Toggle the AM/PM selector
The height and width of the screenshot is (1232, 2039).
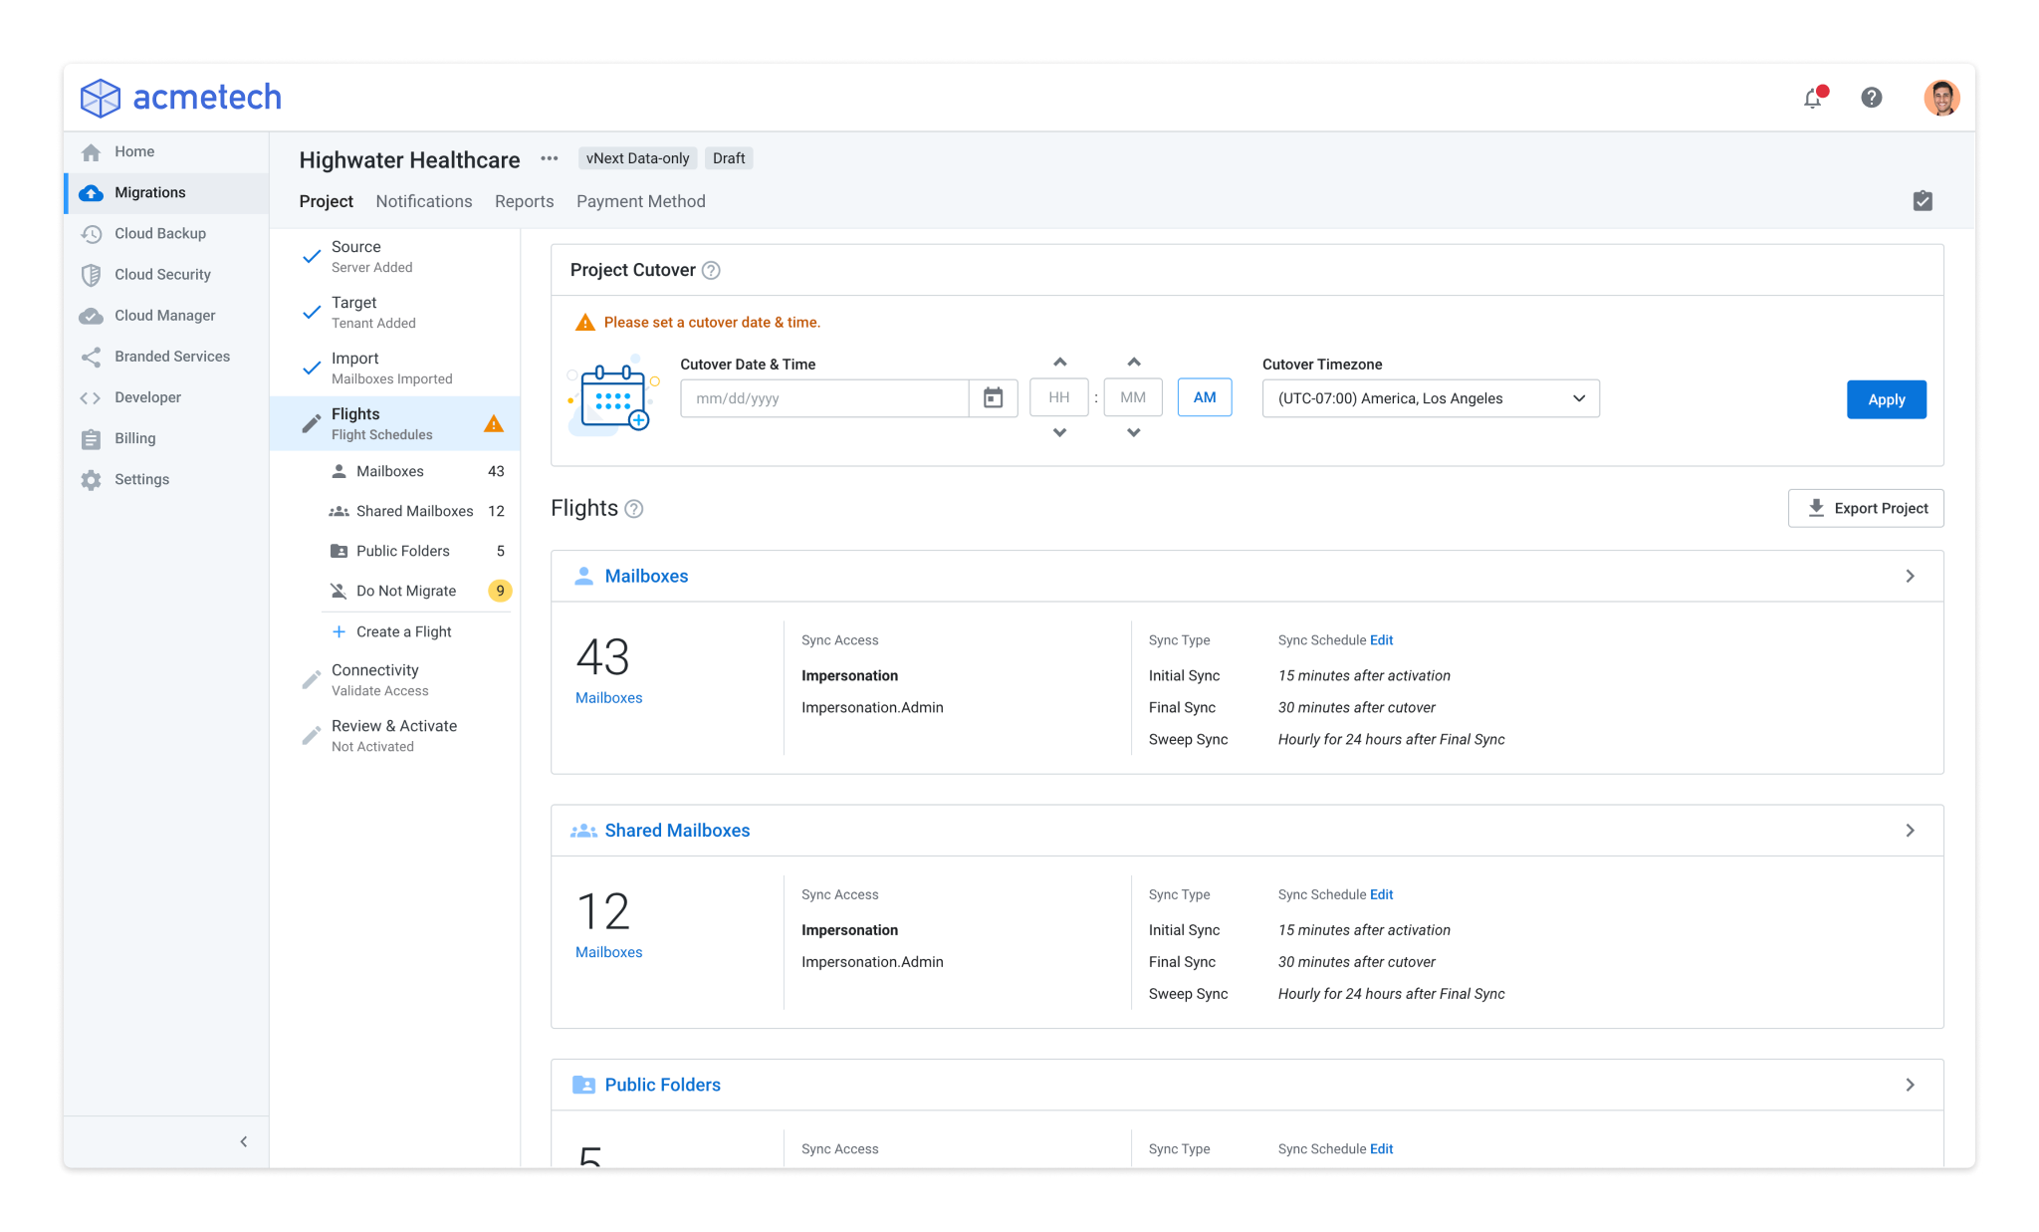[x=1204, y=397]
